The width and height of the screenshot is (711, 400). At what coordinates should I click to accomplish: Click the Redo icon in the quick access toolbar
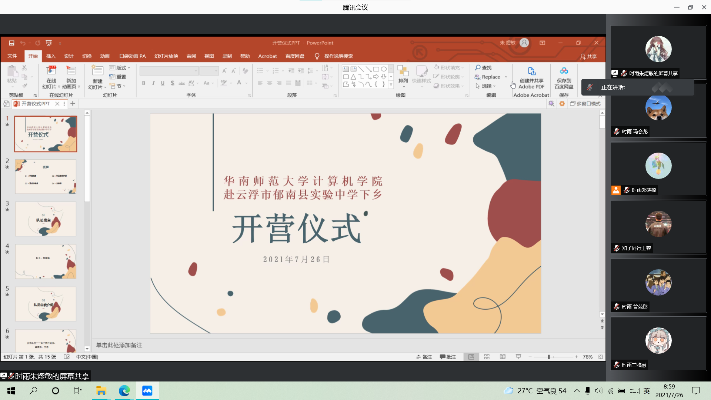[x=38, y=43]
